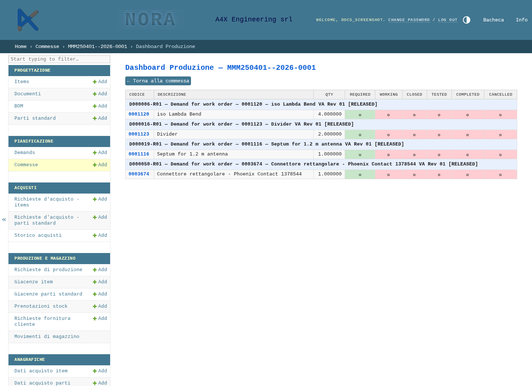The image size is (532, 386).
Task: Click the QTY column header
Action: click(329, 95)
